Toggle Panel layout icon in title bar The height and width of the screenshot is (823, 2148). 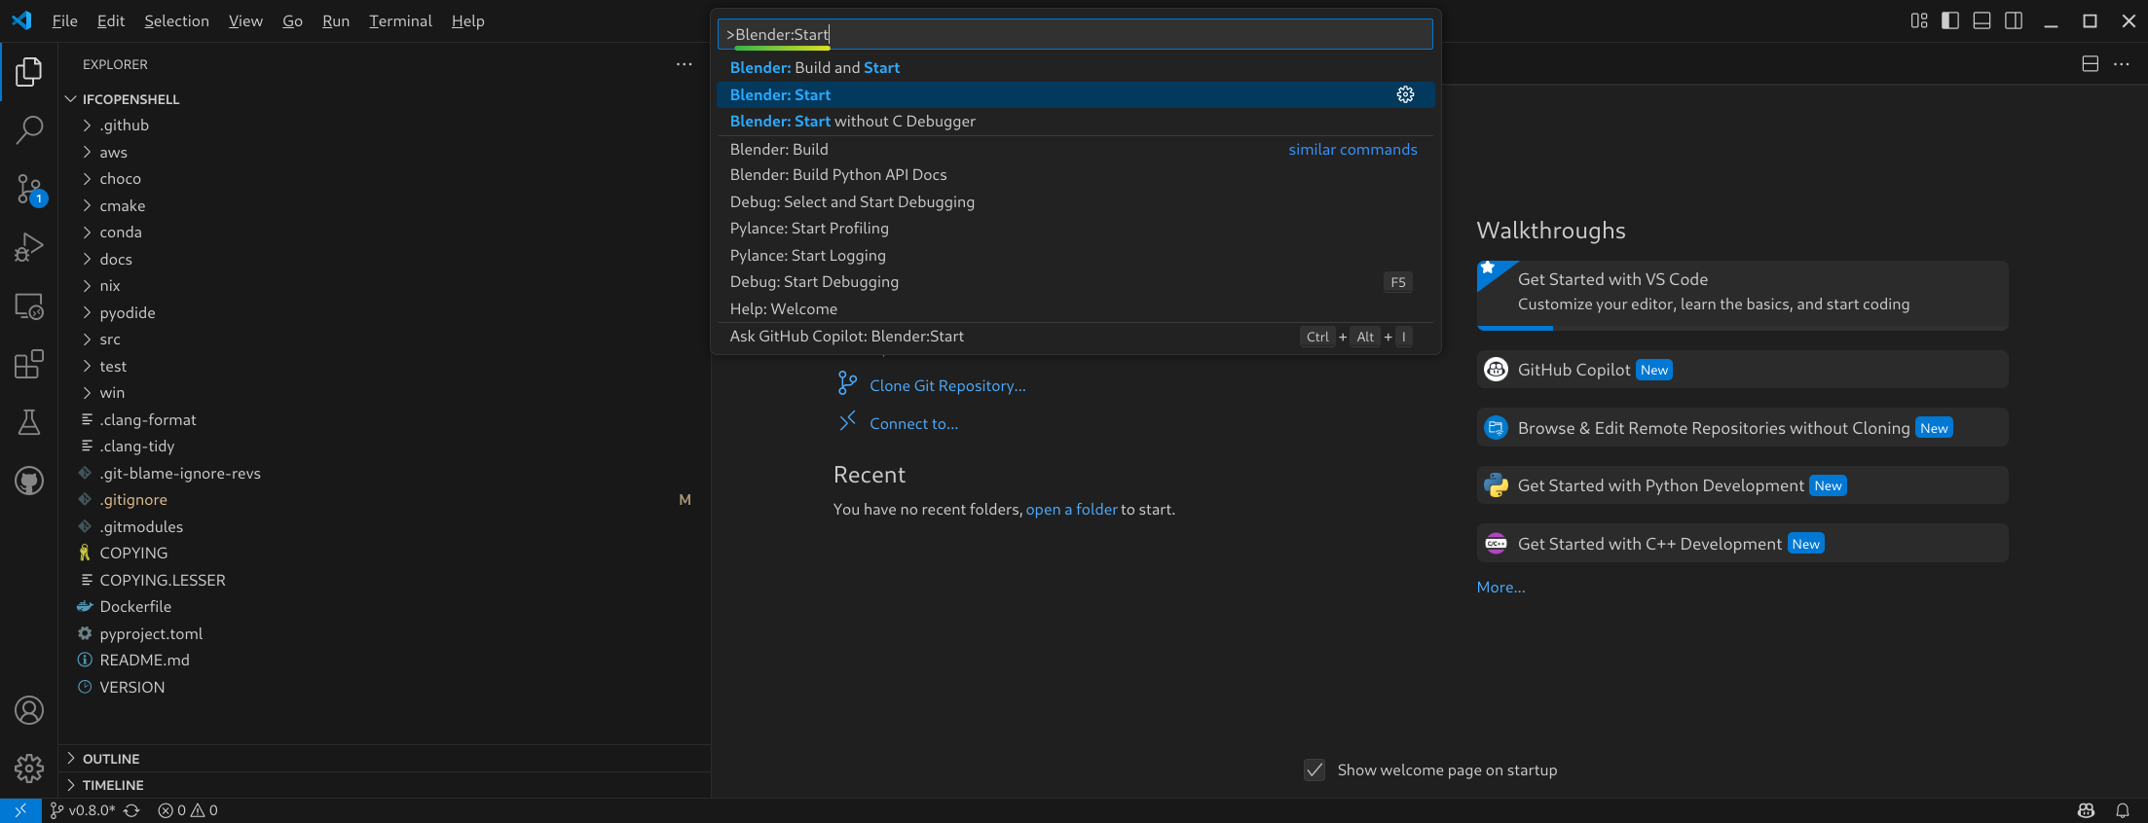click(1981, 20)
